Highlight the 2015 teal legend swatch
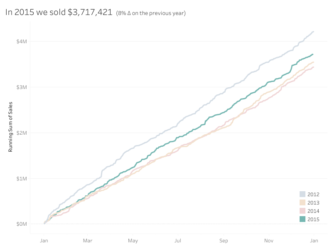This screenshot has width=332, height=249. 302,219
